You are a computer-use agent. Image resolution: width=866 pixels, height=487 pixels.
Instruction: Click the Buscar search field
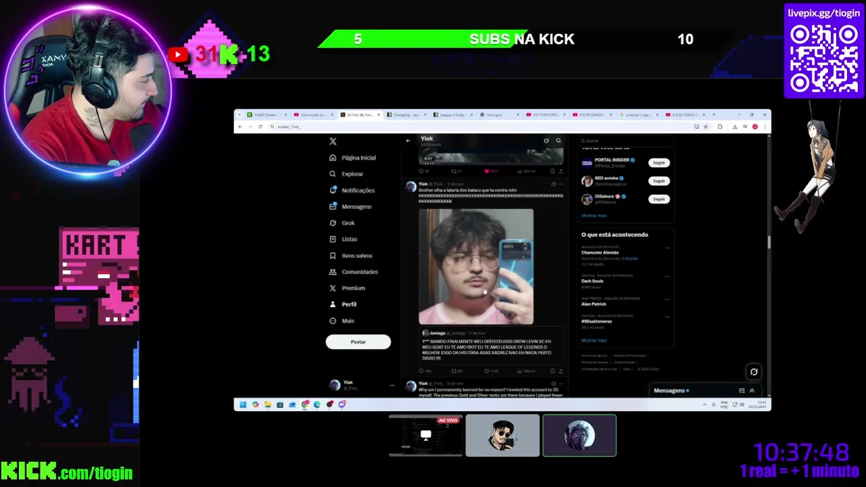(x=624, y=141)
